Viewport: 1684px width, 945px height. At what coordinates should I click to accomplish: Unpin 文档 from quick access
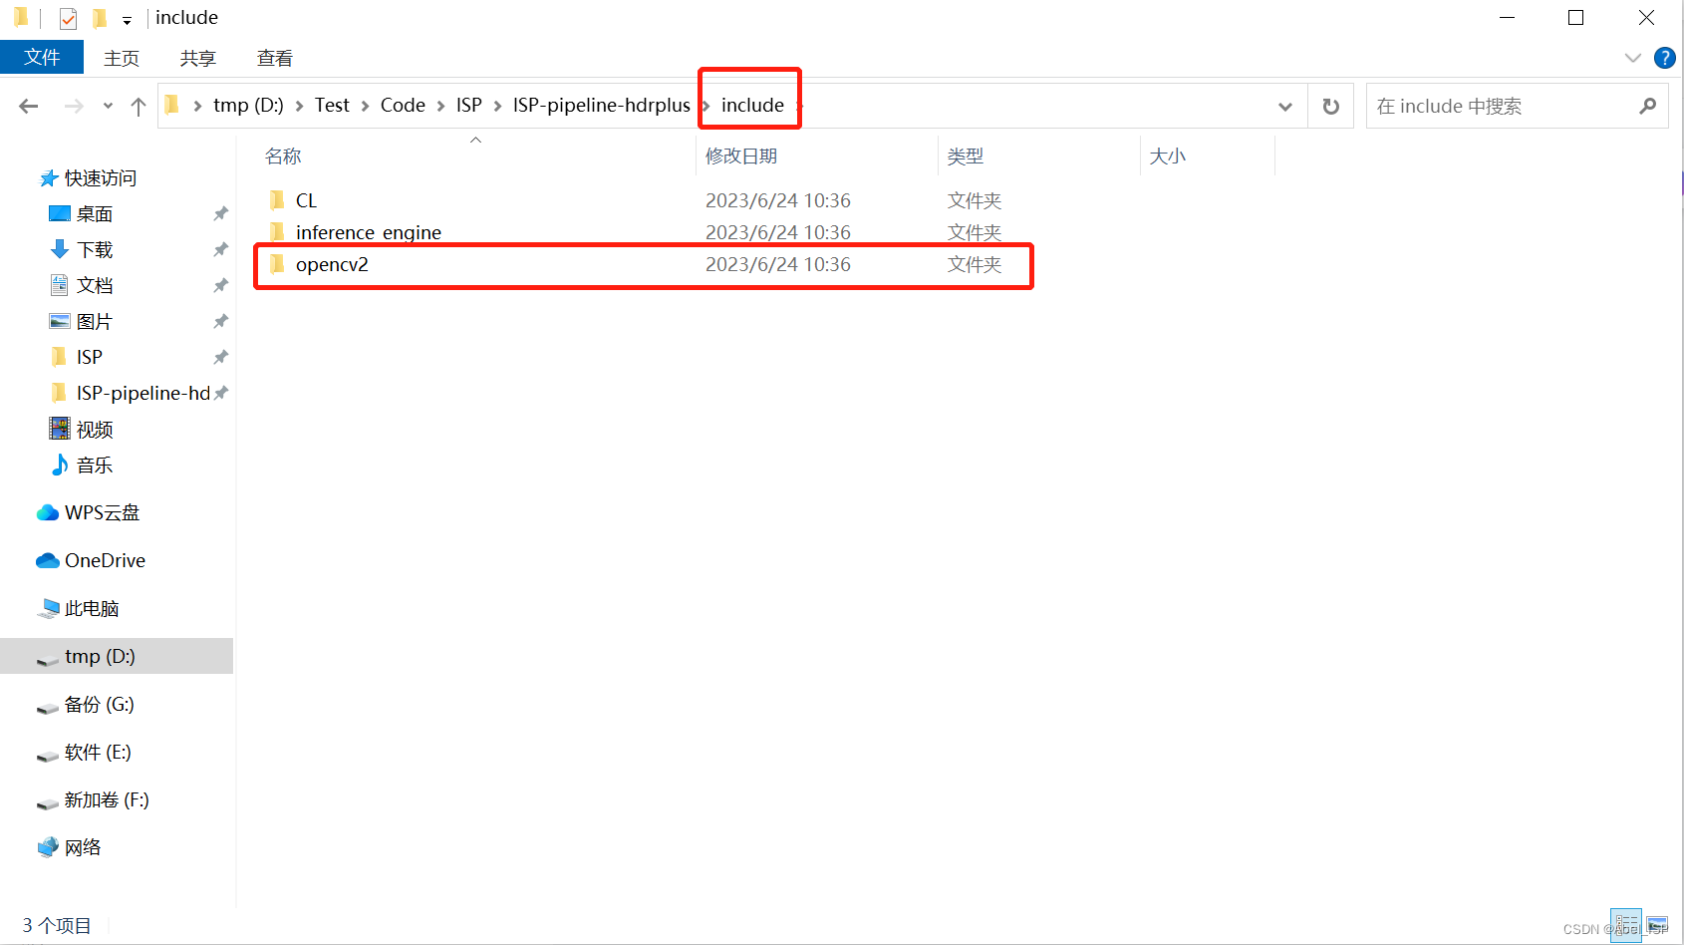[x=220, y=285]
